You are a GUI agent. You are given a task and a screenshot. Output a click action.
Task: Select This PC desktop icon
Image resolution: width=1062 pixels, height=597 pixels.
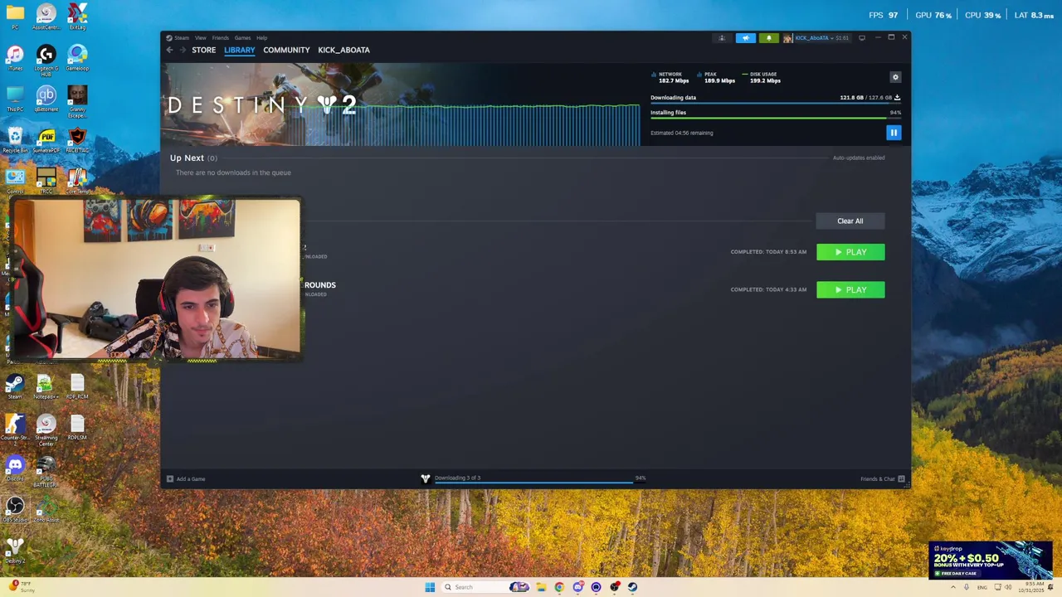15,99
